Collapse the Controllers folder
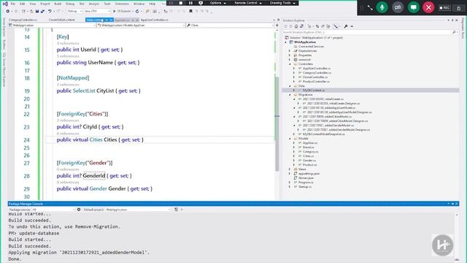 (x=290, y=64)
